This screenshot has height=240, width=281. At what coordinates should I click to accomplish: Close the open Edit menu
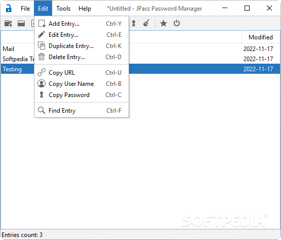pos(43,9)
